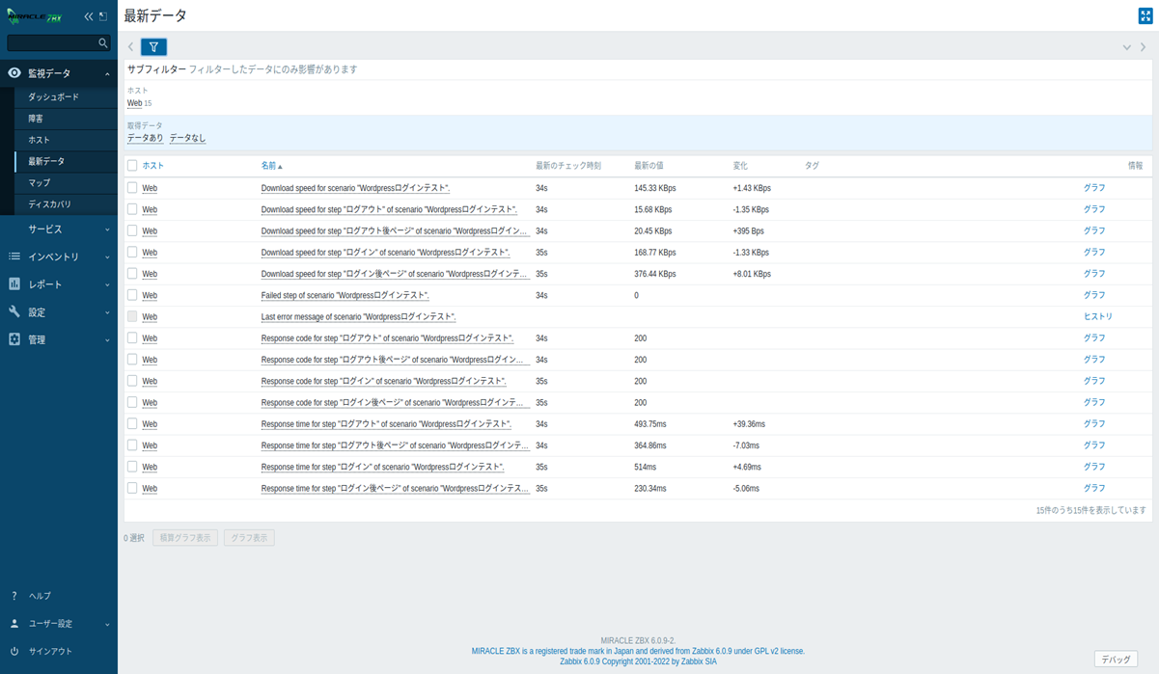Click the filter funnel icon
1159x674 pixels.
pyautogui.click(x=153, y=46)
